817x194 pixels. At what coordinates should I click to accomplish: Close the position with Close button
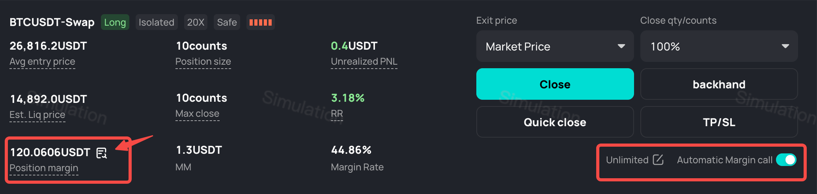pyautogui.click(x=555, y=84)
